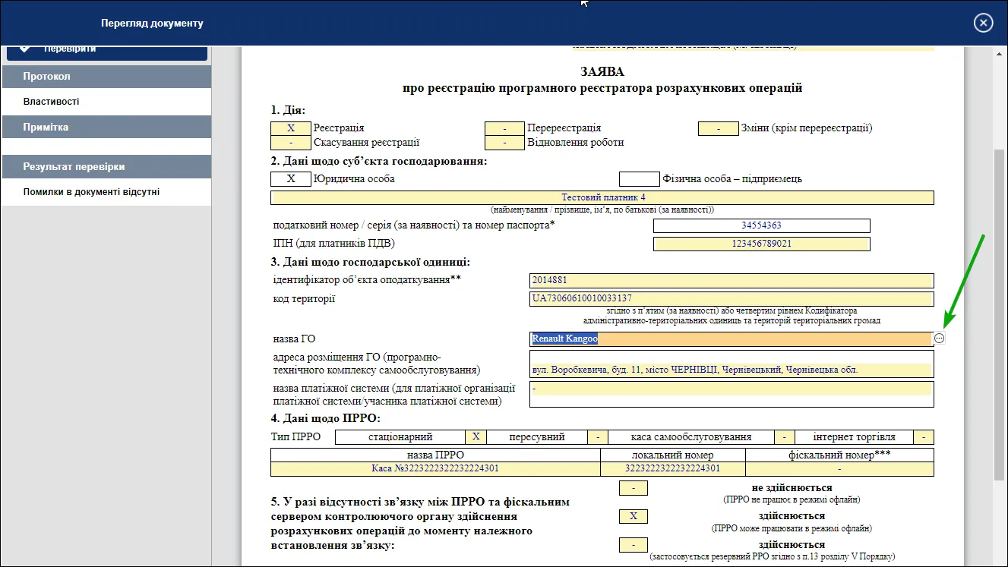Close the document preview with X icon

tap(983, 23)
